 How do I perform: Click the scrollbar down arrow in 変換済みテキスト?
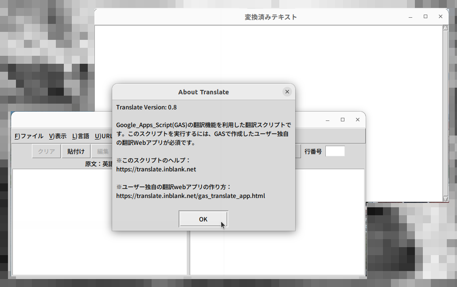[445, 199]
